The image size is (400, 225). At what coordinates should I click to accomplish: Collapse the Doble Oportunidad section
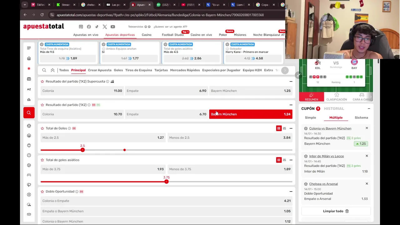coord(291,192)
